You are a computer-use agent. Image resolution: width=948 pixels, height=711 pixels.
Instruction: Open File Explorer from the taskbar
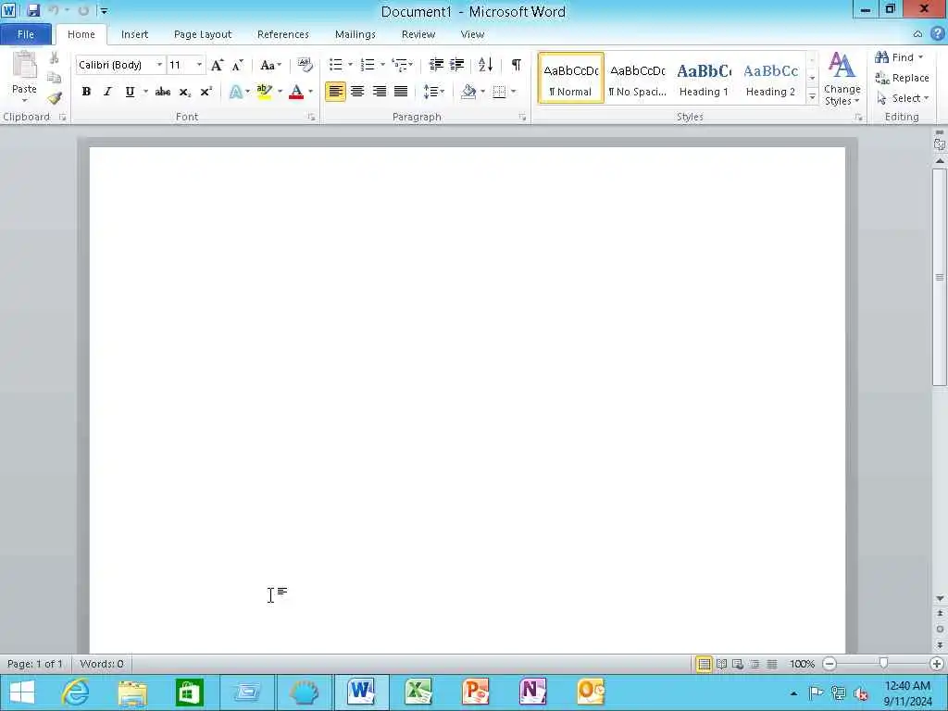tap(132, 692)
